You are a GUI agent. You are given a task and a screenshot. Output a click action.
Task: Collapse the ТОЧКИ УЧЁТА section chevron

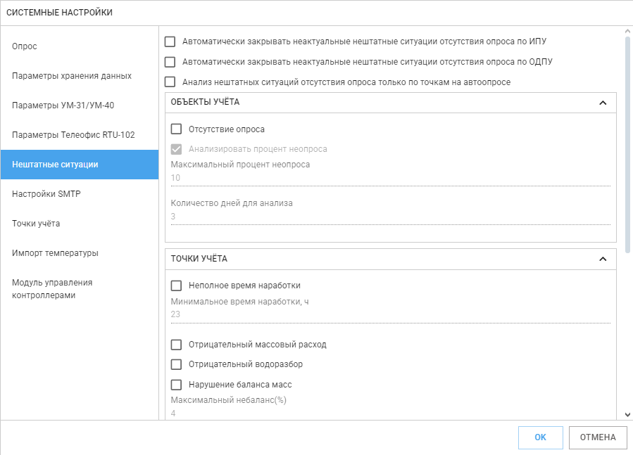coord(603,259)
